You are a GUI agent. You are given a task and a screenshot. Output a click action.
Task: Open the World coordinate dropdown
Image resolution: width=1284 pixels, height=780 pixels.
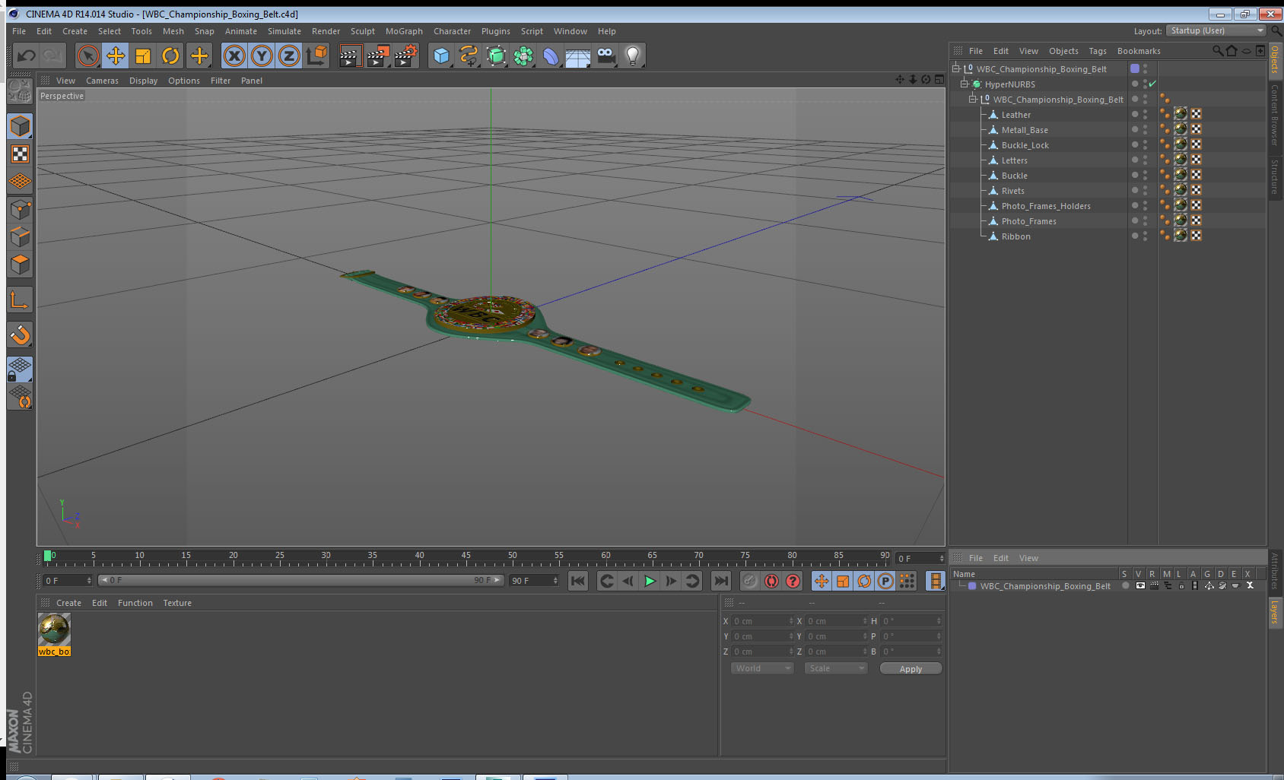(762, 668)
